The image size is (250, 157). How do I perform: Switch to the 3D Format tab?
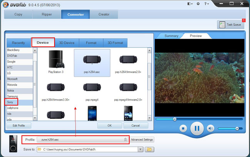point(115,43)
